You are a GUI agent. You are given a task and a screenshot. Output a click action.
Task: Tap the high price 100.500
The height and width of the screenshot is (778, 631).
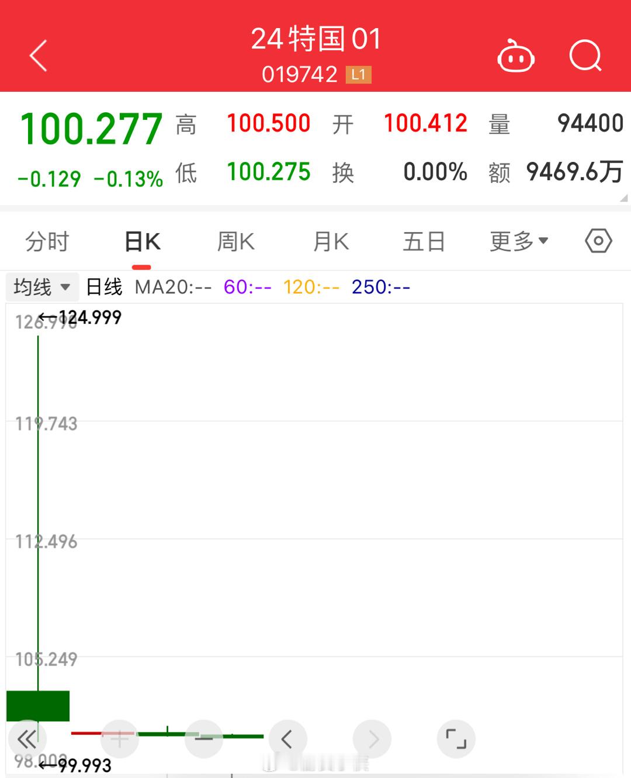tap(269, 123)
